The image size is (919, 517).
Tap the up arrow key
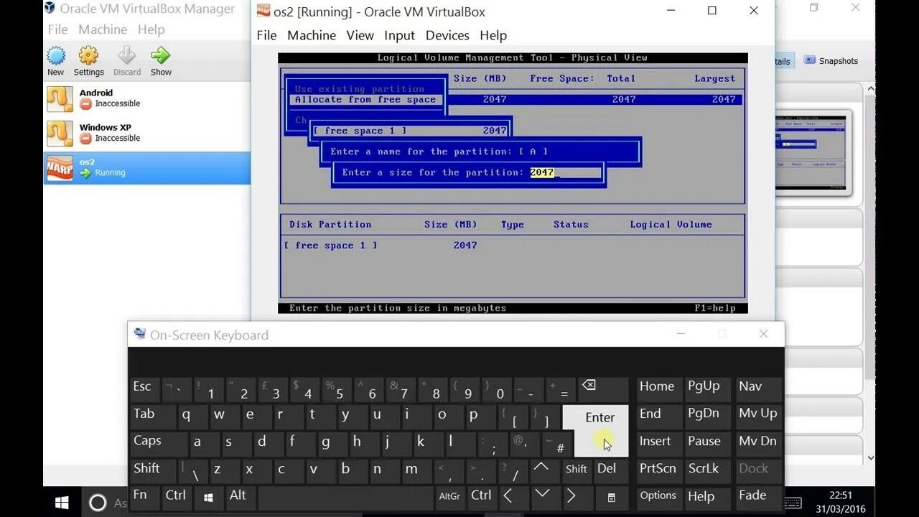coord(541,470)
